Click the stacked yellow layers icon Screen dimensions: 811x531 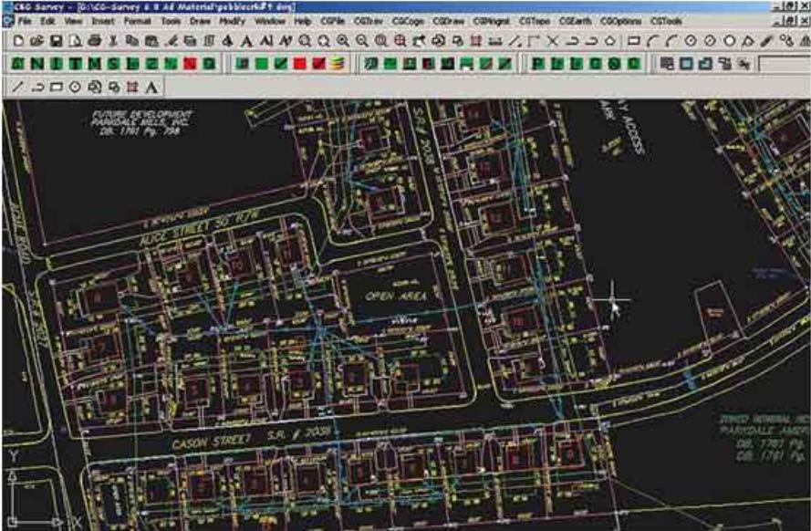[338, 64]
